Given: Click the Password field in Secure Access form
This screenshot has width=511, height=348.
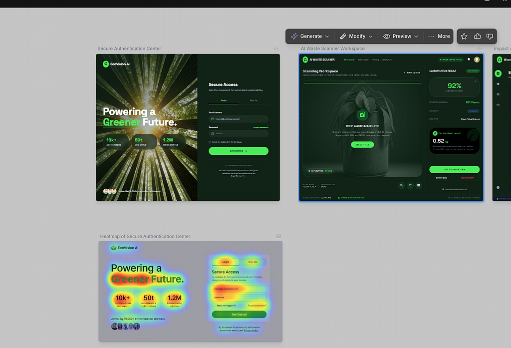Looking at the screenshot, I should (x=239, y=134).
